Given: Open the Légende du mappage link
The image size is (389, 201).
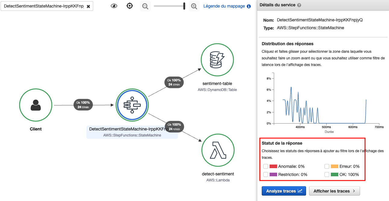Looking at the screenshot, I should pos(224,6).
